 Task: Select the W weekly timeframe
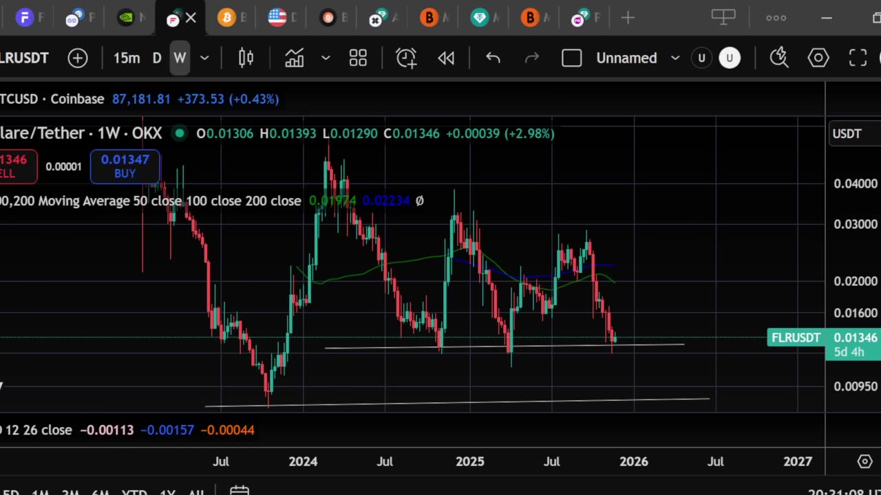pyautogui.click(x=180, y=58)
